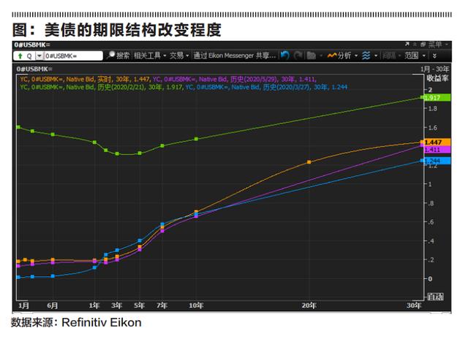Open the instrument code dropdown arrow

point(39,56)
